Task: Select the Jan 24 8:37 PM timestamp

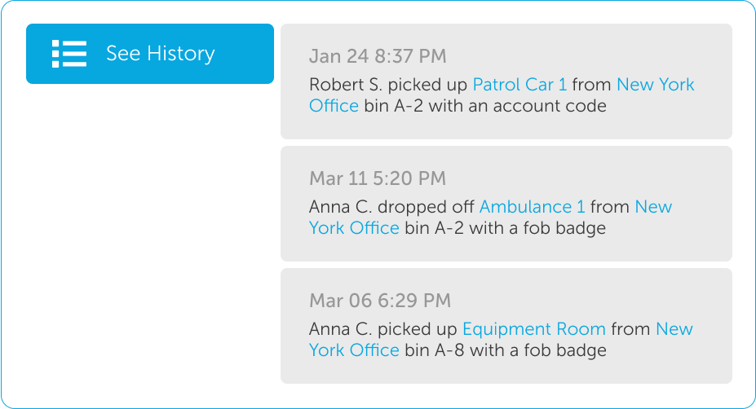Action: point(378,57)
